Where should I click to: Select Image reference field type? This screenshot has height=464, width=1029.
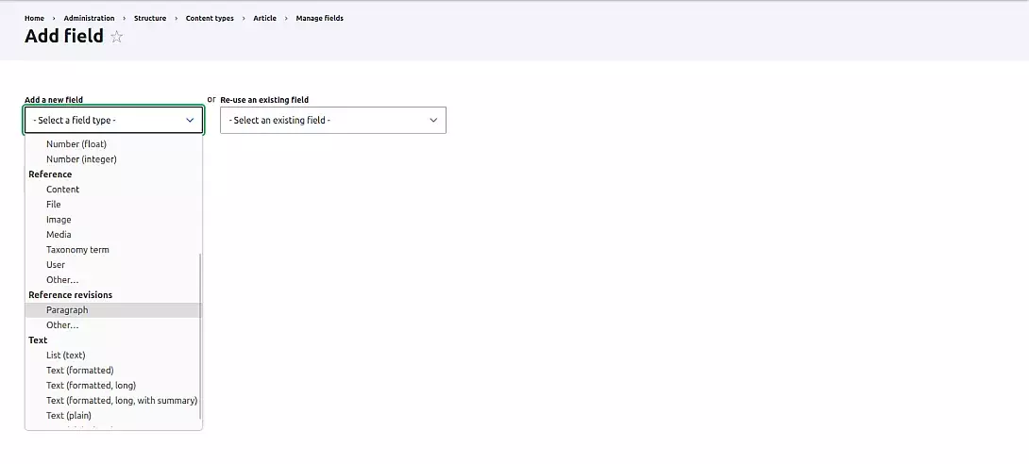tap(59, 220)
